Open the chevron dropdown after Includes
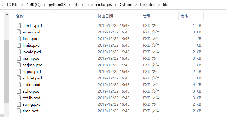Viewport: 226px width, 117px height. click(x=159, y=5)
